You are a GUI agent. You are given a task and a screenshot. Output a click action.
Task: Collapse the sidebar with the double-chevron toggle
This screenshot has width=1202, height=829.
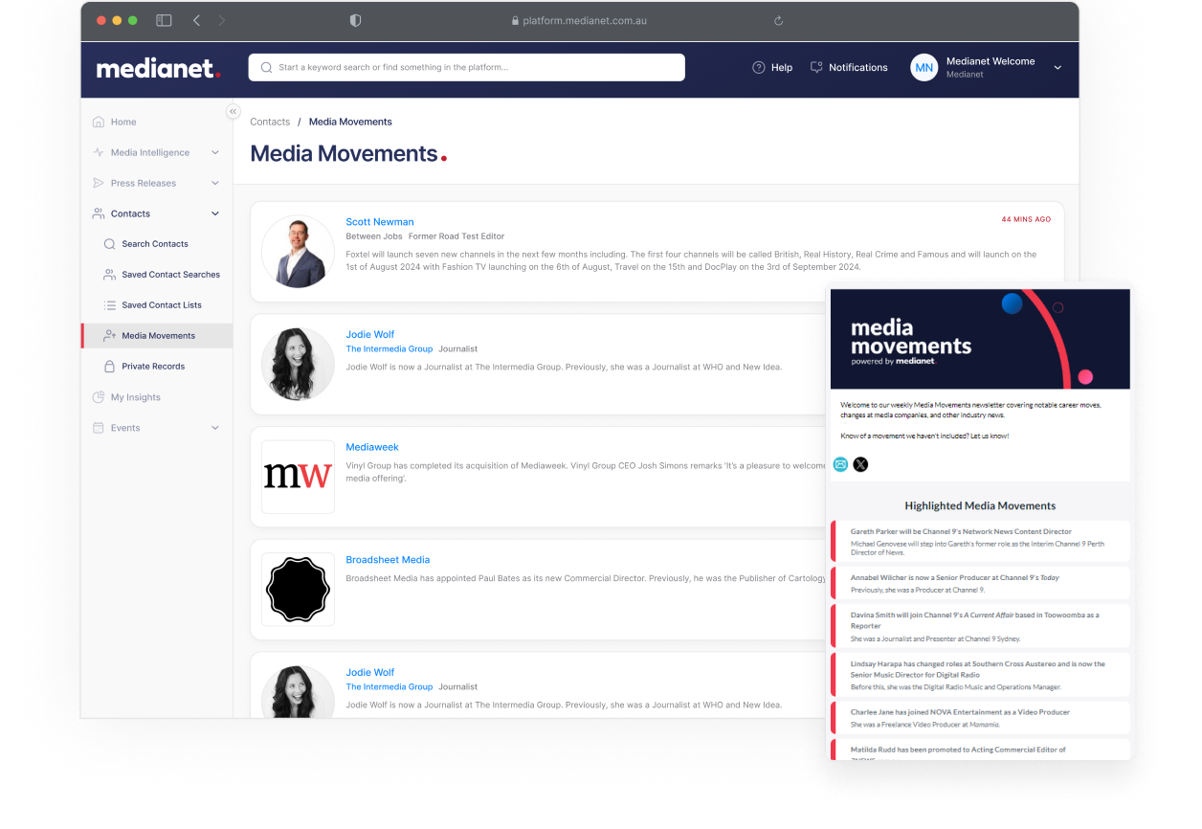(233, 111)
